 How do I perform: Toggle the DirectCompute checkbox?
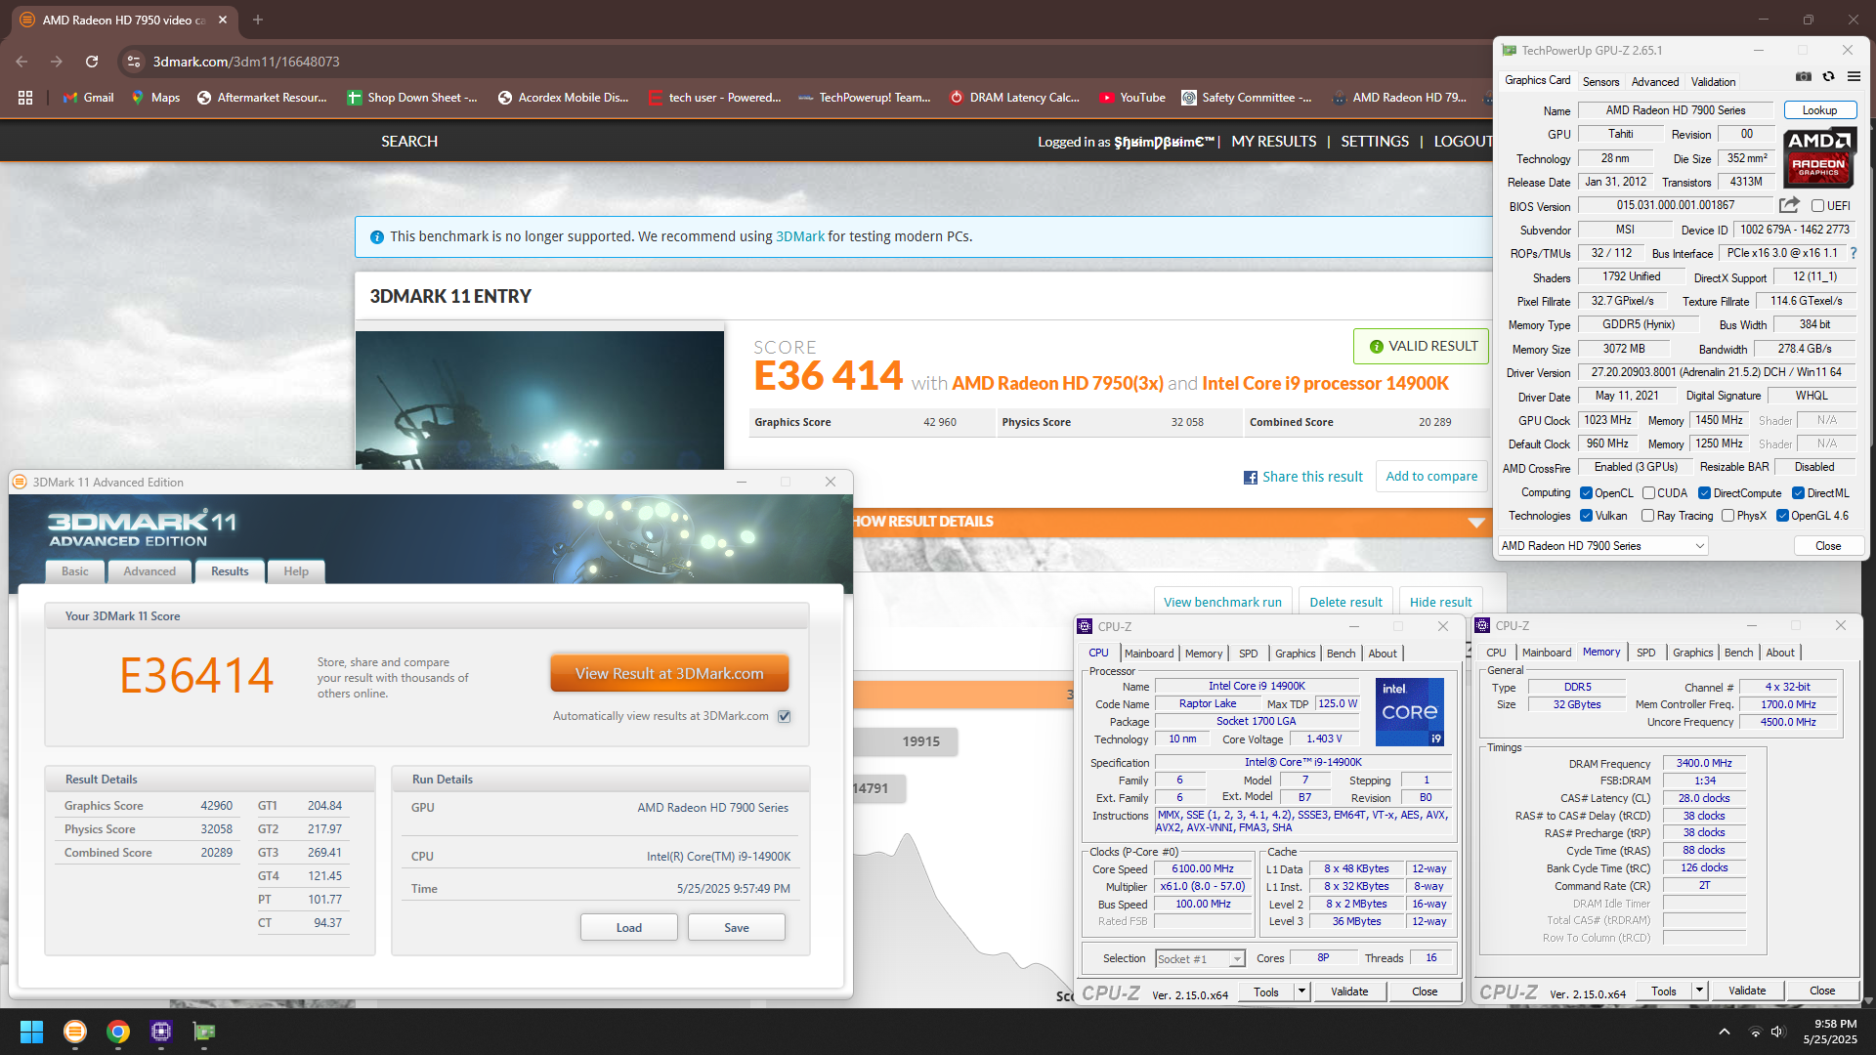tap(1704, 493)
